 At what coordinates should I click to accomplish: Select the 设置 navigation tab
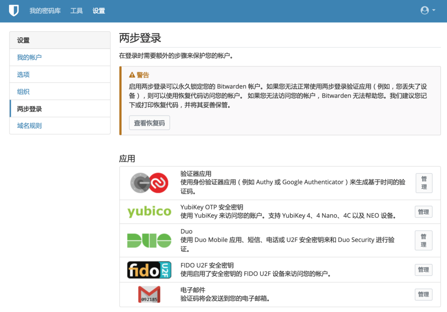coord(99,11)
